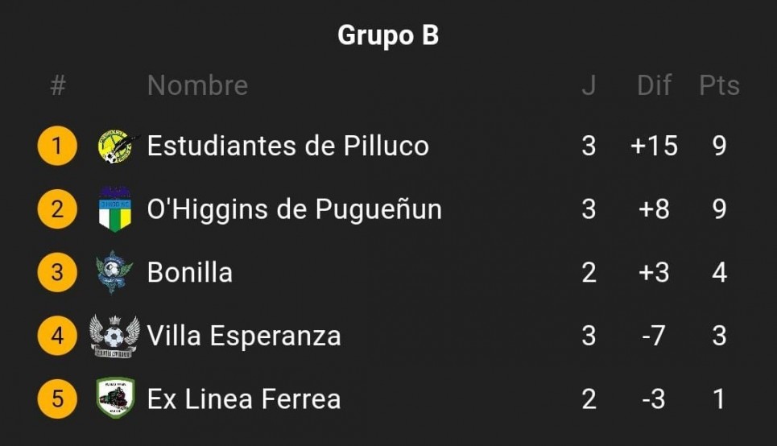Click the Grupo B title

(x=388, y=35)
